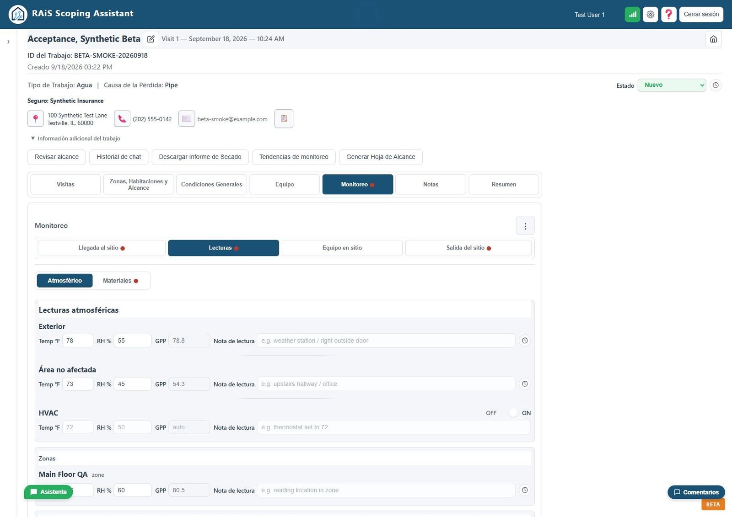732x517 pixels.
Task: Select Salida del sitio sub-tab
Action: pyautogui.click(x=468, y=248)
